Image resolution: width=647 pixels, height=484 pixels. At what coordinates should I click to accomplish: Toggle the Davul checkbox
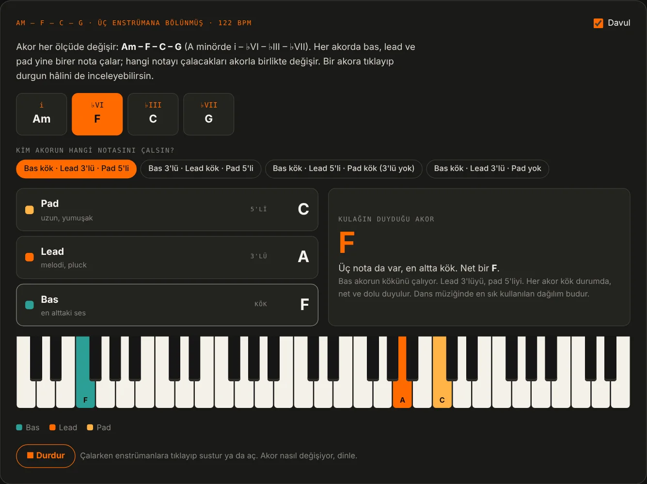tap(598, 23)
